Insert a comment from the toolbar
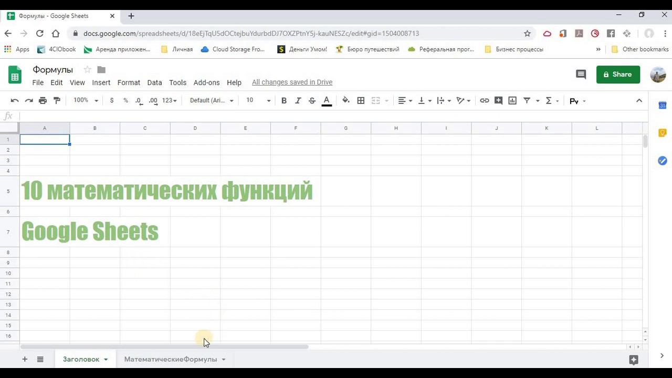 (x=499, y=100)
